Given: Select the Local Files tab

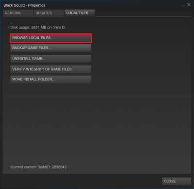Looking at the screenshot, I should tap(80, 13).
